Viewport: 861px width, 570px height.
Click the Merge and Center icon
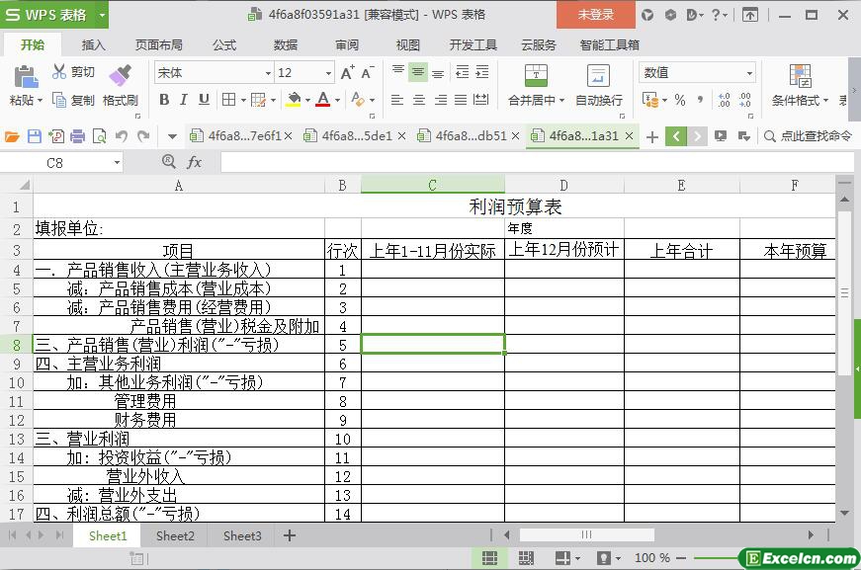[536, 76]
